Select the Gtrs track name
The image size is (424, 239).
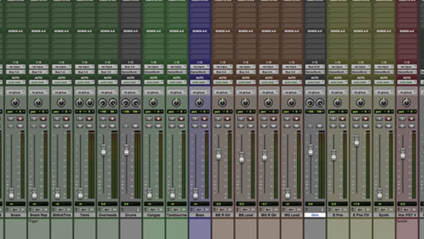[x=315, y=215]
